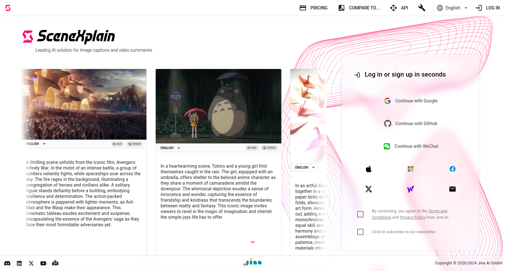Click Continue with GitHub
The height and width of the screenshot is (271, 505).
point(411,124)
